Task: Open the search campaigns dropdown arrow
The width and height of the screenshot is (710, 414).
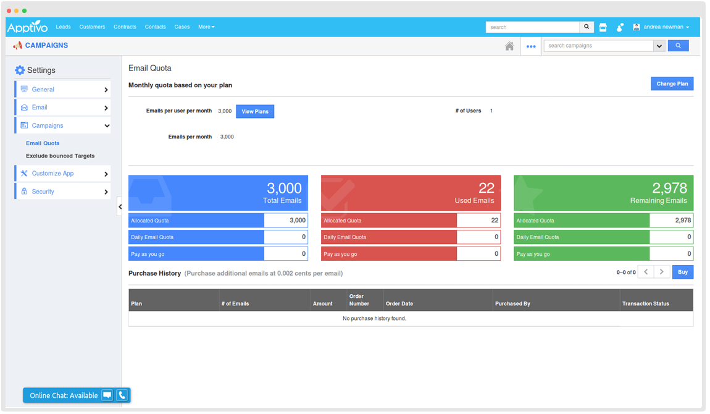Action: click(659, 46)
